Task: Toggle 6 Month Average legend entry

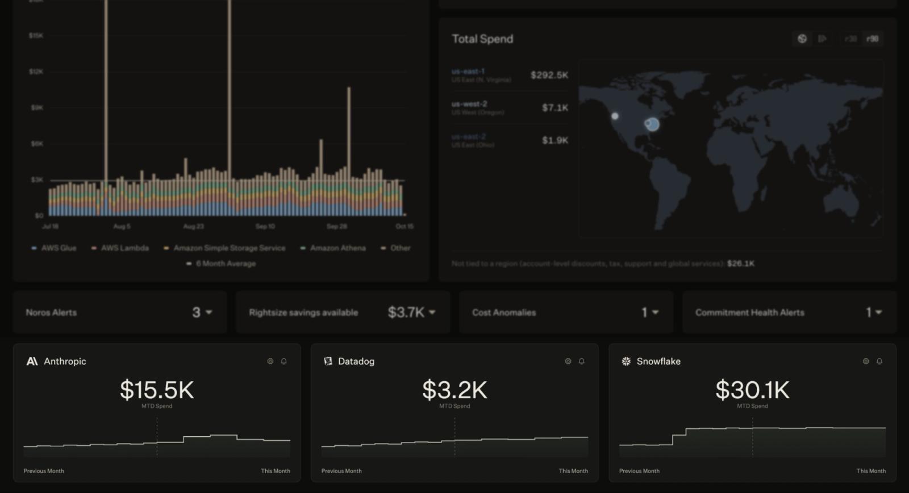Action: click(221, 264)
